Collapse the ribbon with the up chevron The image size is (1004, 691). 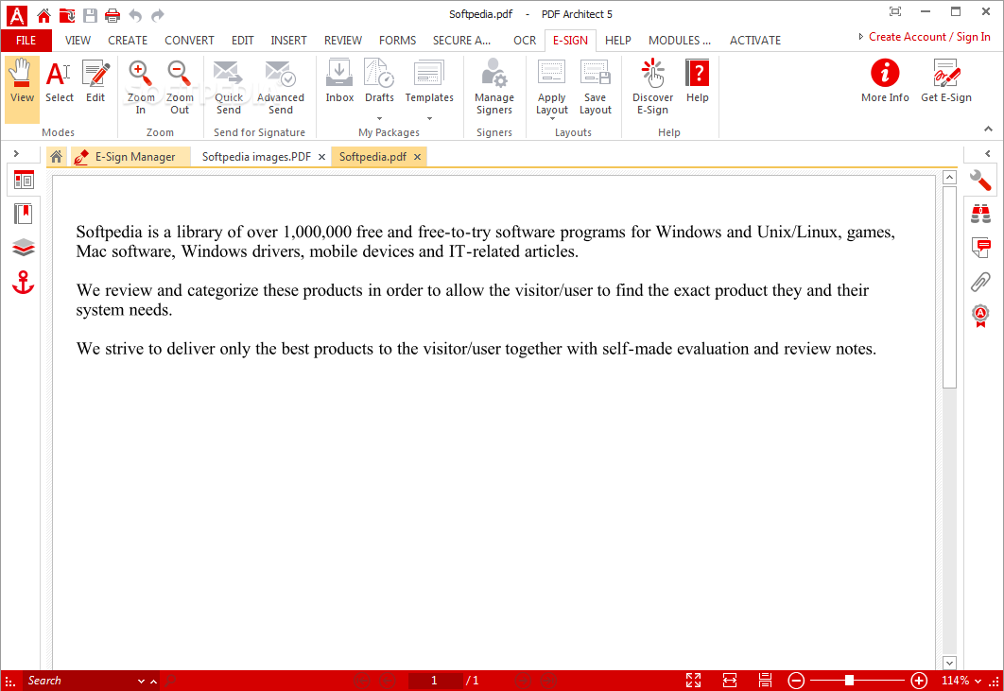click(x=988, y=130)
